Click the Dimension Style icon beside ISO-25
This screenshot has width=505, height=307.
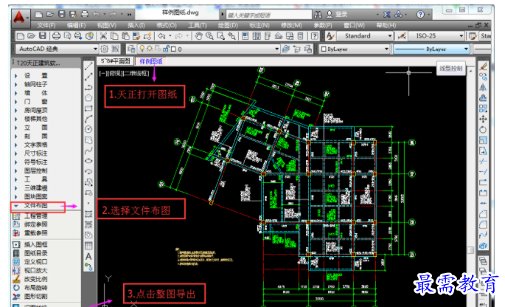(x=401, y=36)
